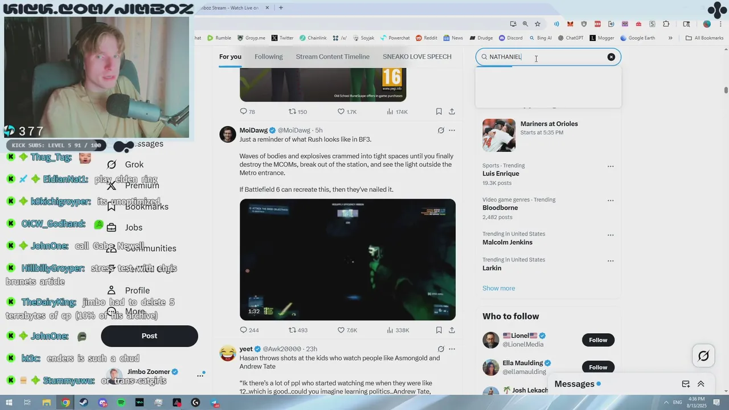Viewport: 729px width, 410px height.
Task: Open the reply icon showing 78 replies
Action: pyautogui.click(x=247, y=112)
